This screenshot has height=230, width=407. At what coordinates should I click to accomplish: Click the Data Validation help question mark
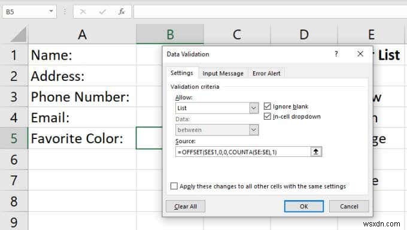coord(336,54)
